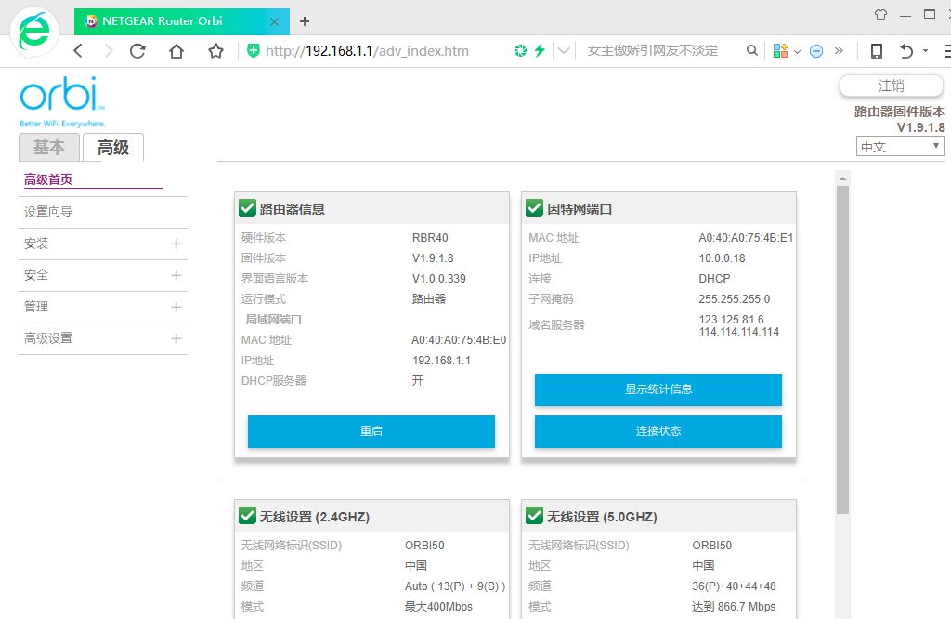Expand the 安装 menu plus sign
951x619 pixels.
(176, 244)
